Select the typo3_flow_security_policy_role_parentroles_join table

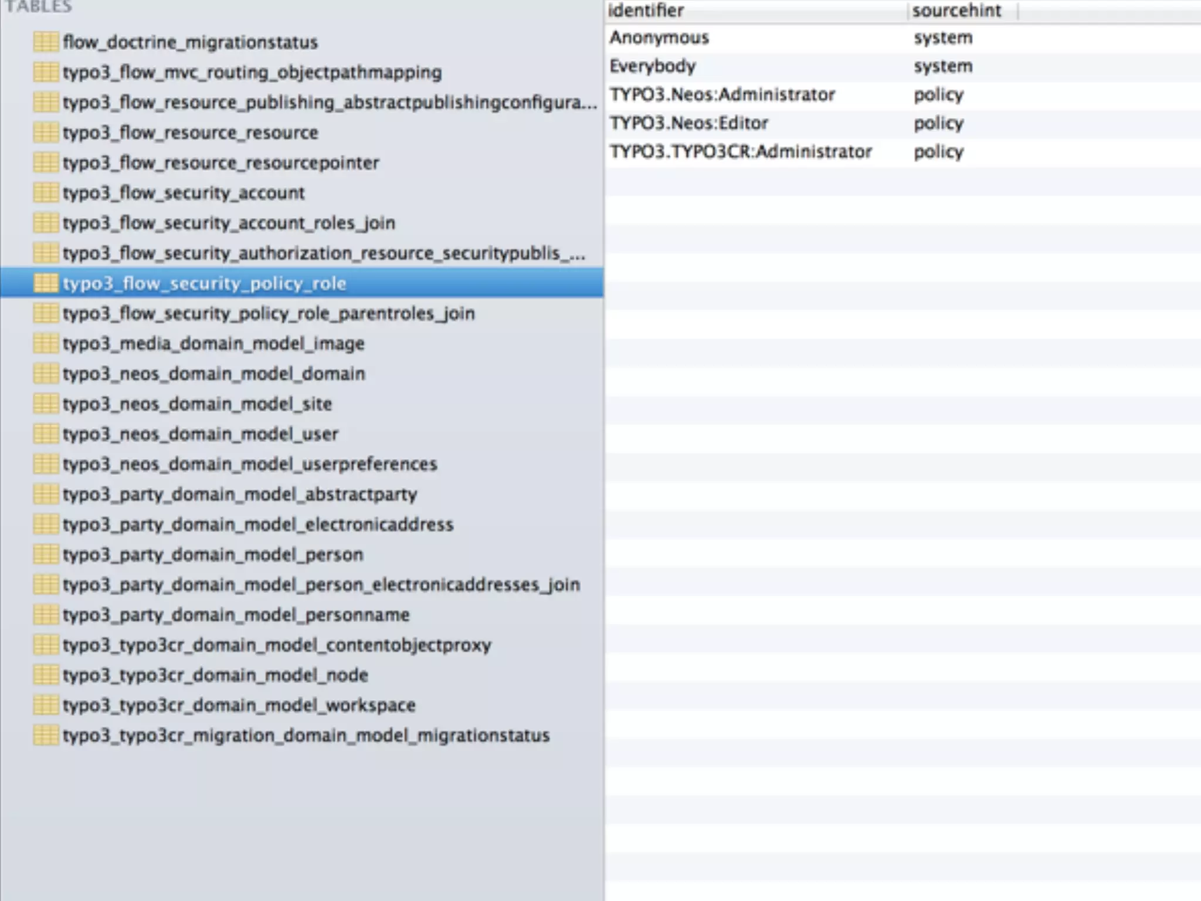point(268,314)
